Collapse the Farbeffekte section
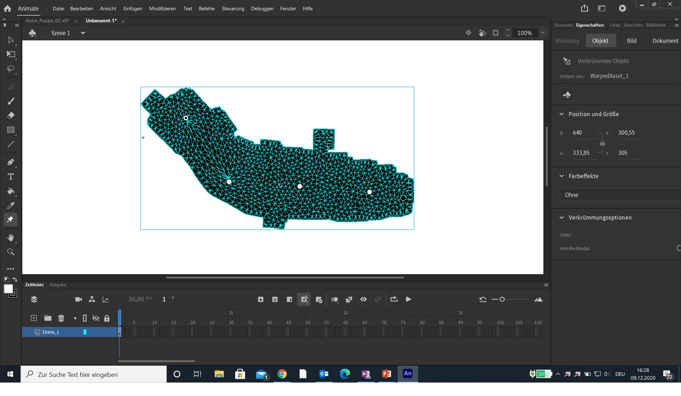Viewport: 681px width, 396px height. pos(562,176)
